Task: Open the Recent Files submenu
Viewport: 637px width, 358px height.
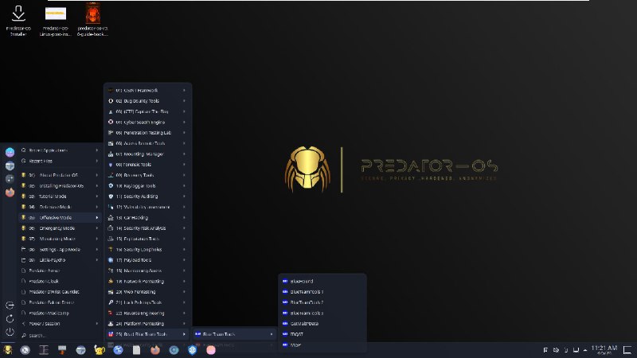Action: tap(61, 161)
